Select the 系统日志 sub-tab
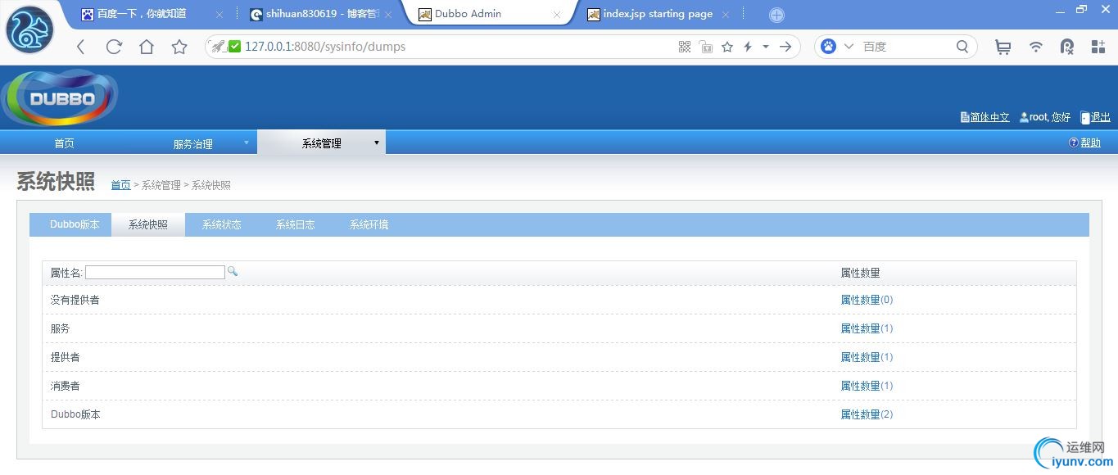The height and width of the screenshot is (475, 1118). 296,224
